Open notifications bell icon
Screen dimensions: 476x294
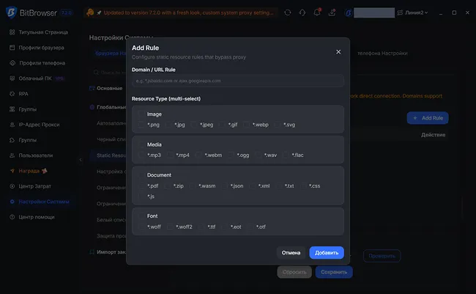point(317,12)
